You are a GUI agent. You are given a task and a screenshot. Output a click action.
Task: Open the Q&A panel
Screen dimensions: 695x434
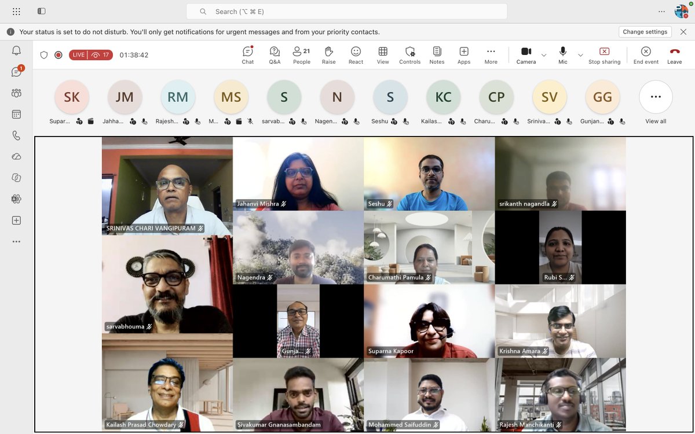coord(275,55)
